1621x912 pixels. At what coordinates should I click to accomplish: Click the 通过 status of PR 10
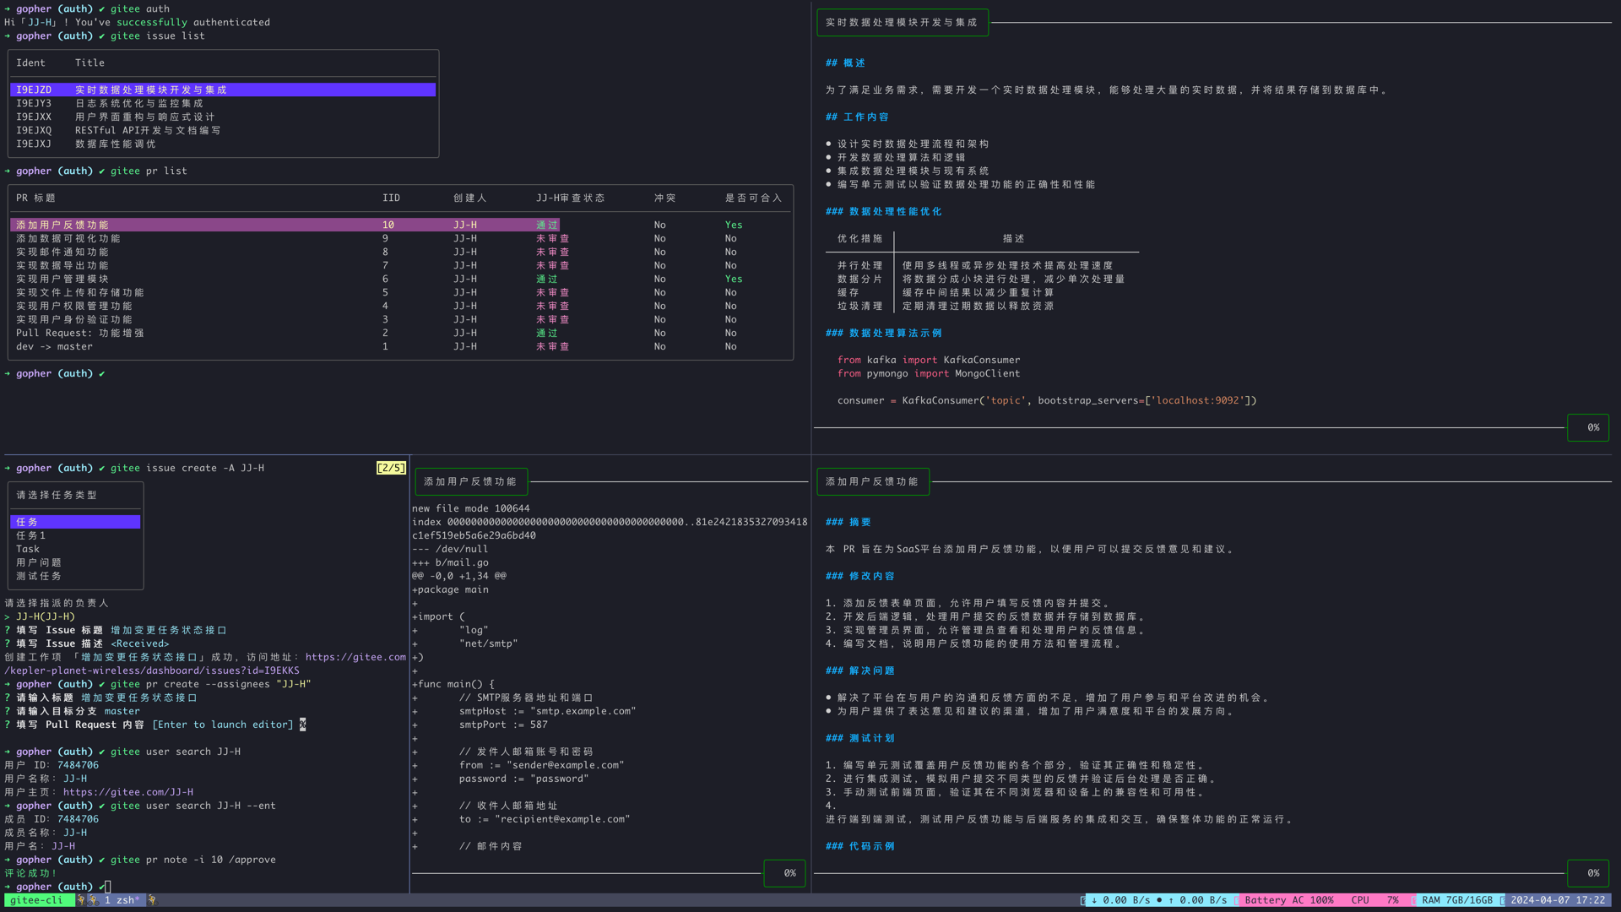click(547, 225)
